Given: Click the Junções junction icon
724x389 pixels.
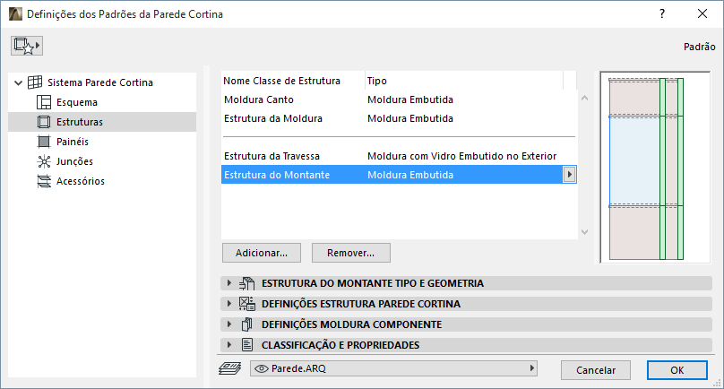Looking at the screenshot, I should pos(44,161).
